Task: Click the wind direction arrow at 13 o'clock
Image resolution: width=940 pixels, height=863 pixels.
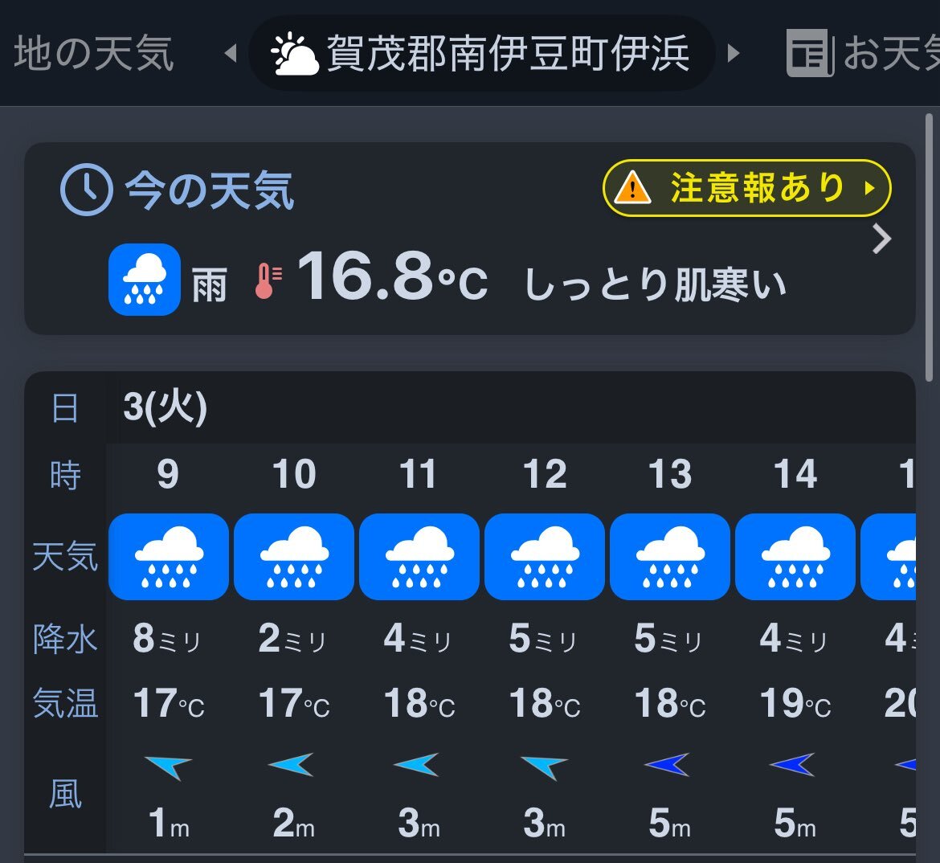Action: [x=667, y=765]
